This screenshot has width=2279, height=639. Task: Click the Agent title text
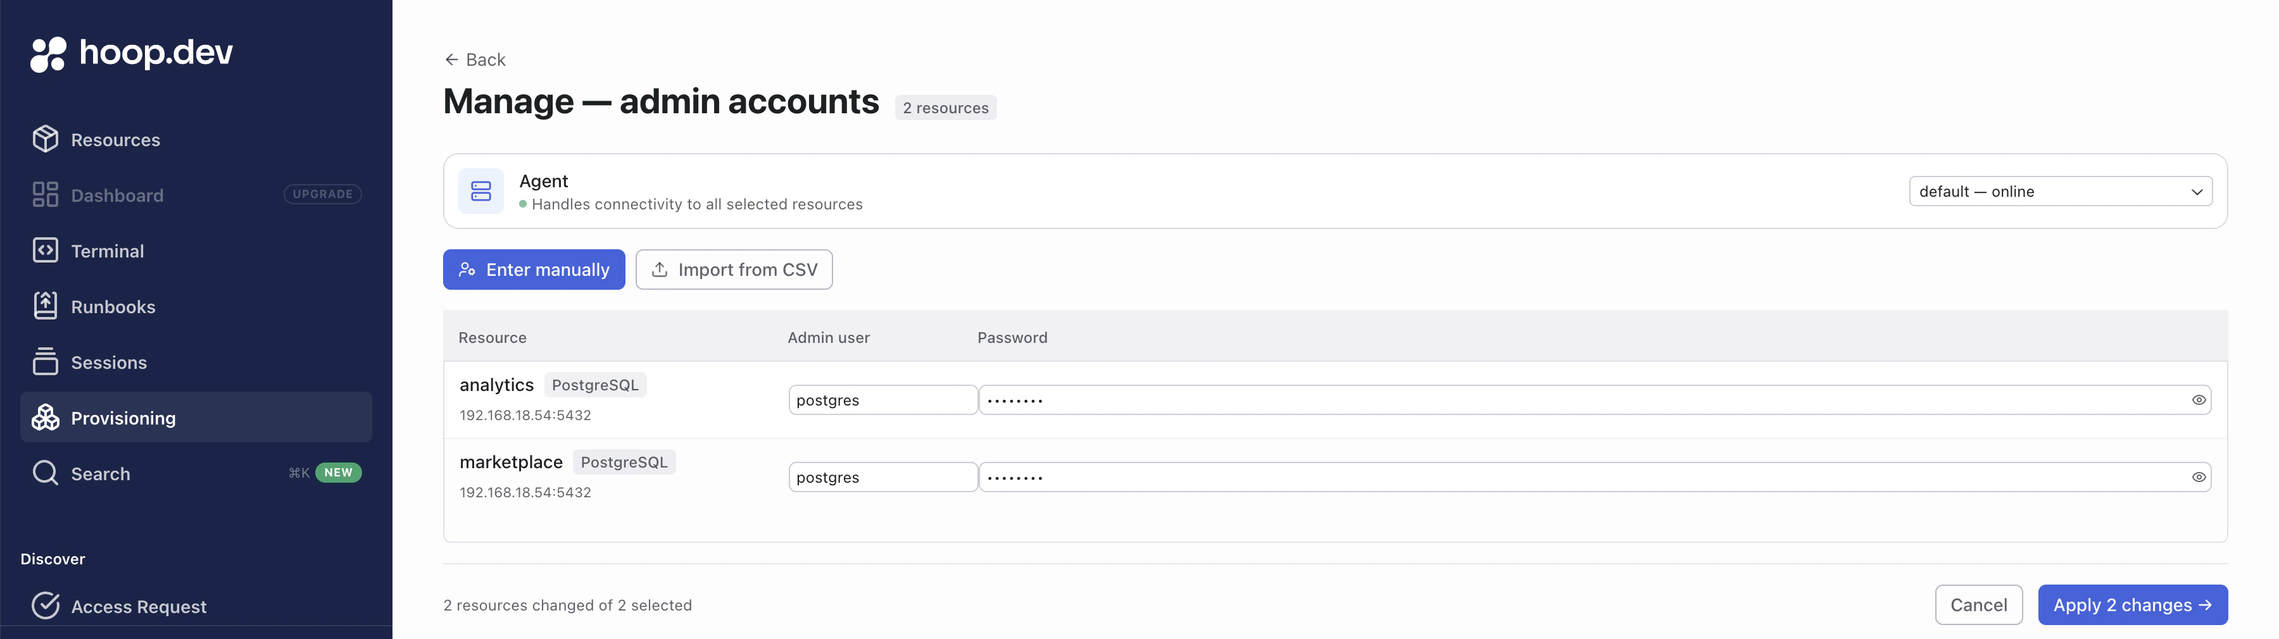544,181
